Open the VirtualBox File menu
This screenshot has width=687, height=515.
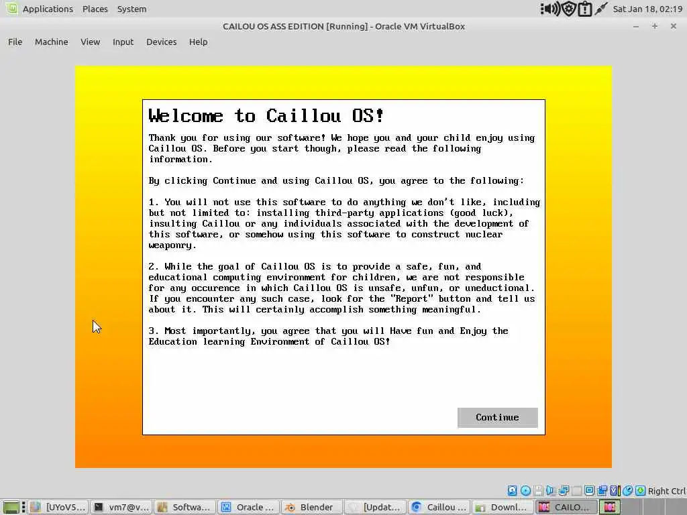tap(15, 42)
